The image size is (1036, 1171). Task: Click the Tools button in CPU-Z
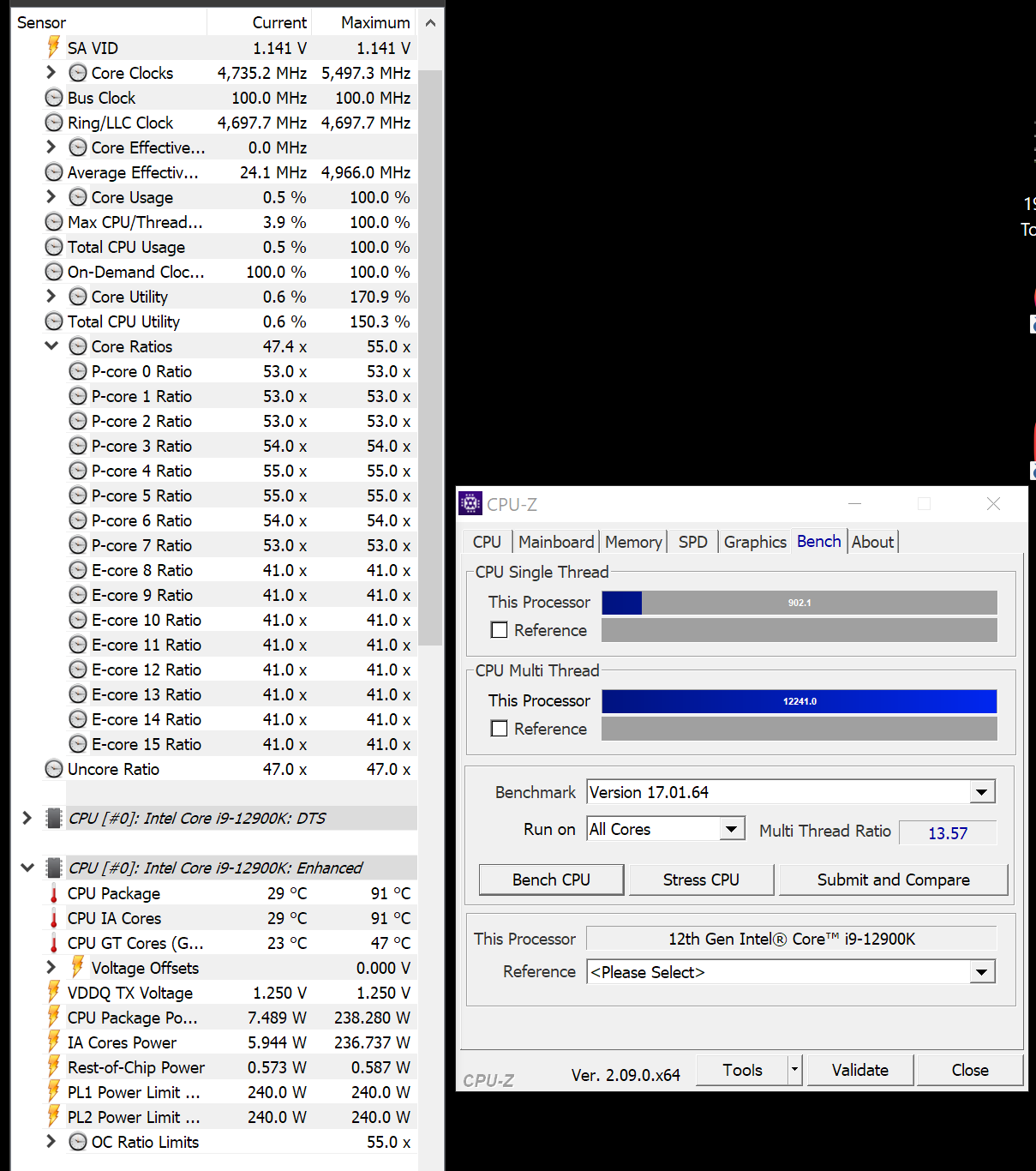pyautogui.click(x=742, y=1070)
